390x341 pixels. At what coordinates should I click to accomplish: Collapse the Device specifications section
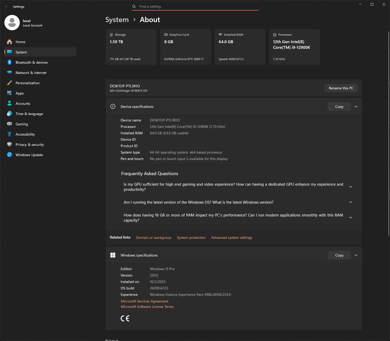(356, 107)
